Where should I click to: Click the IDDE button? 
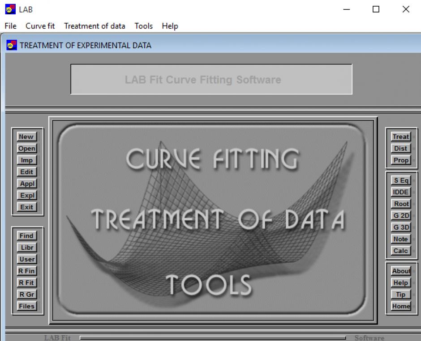coord(401,192)
